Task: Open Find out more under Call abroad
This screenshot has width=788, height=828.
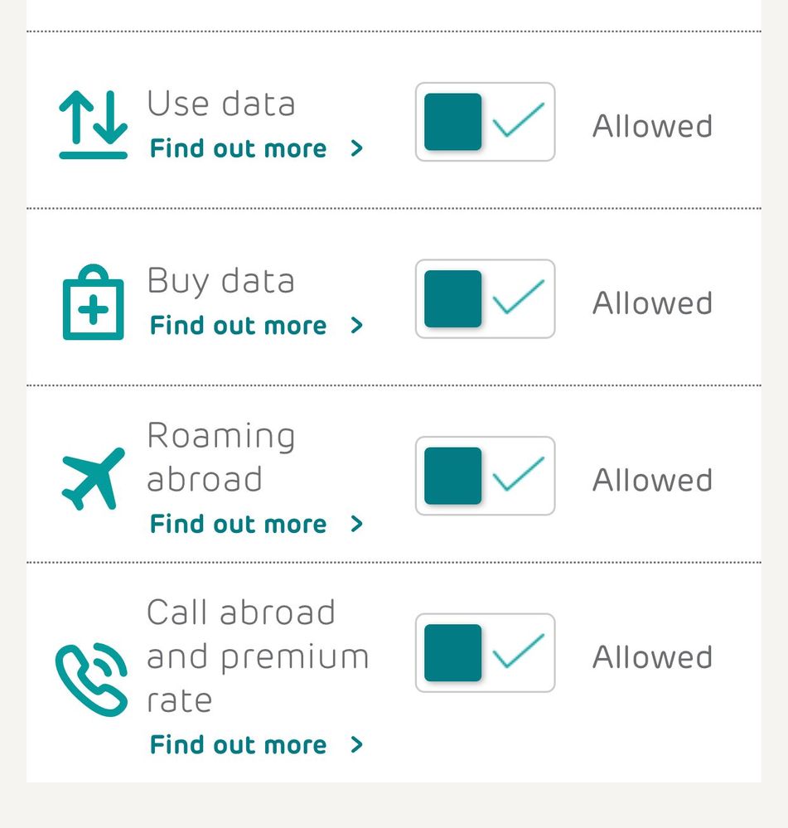Action: coord(239,745)
